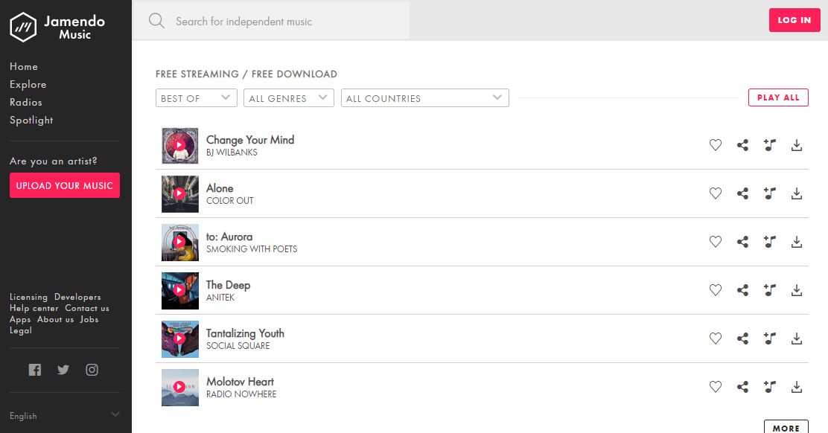Toggle the heart on "Tantalizing Youth"
The image size is (828, 433).
coord(716,339)
